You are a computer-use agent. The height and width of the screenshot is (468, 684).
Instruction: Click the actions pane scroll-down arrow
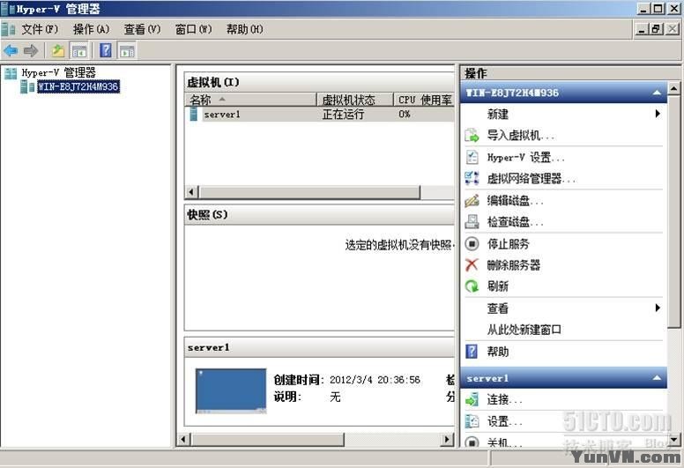point(674,440)
